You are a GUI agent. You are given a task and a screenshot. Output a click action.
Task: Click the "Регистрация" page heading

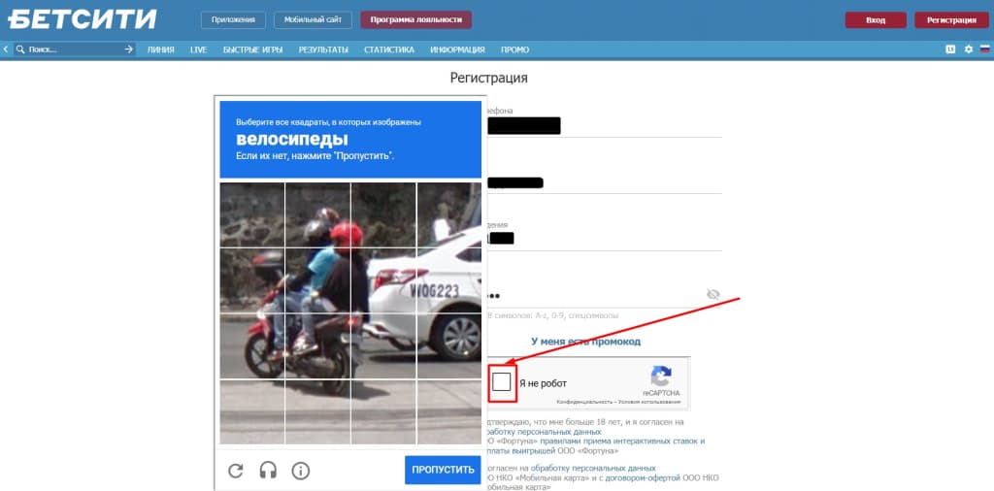[x=489, y=78]
